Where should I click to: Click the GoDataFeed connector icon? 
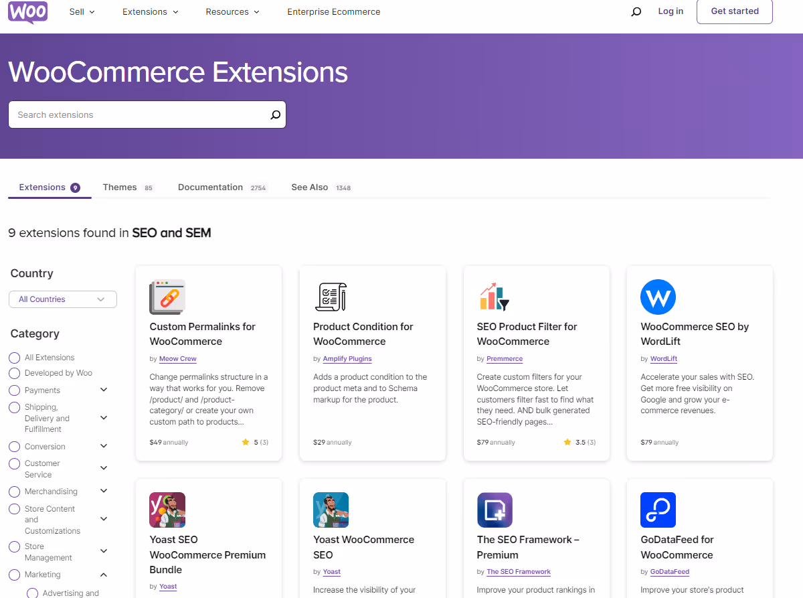pos(658,510)
